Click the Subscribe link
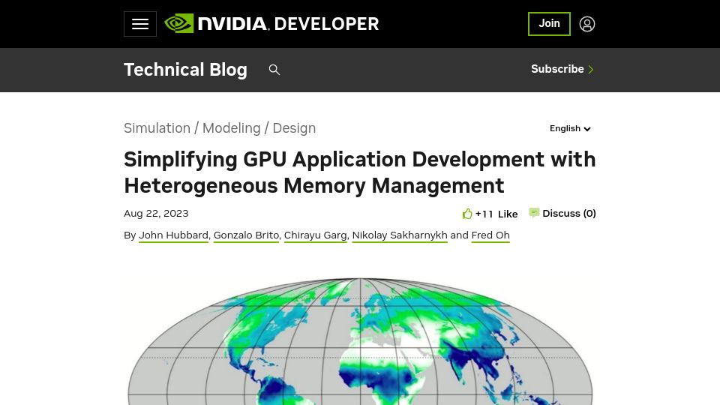 (562, 69)
